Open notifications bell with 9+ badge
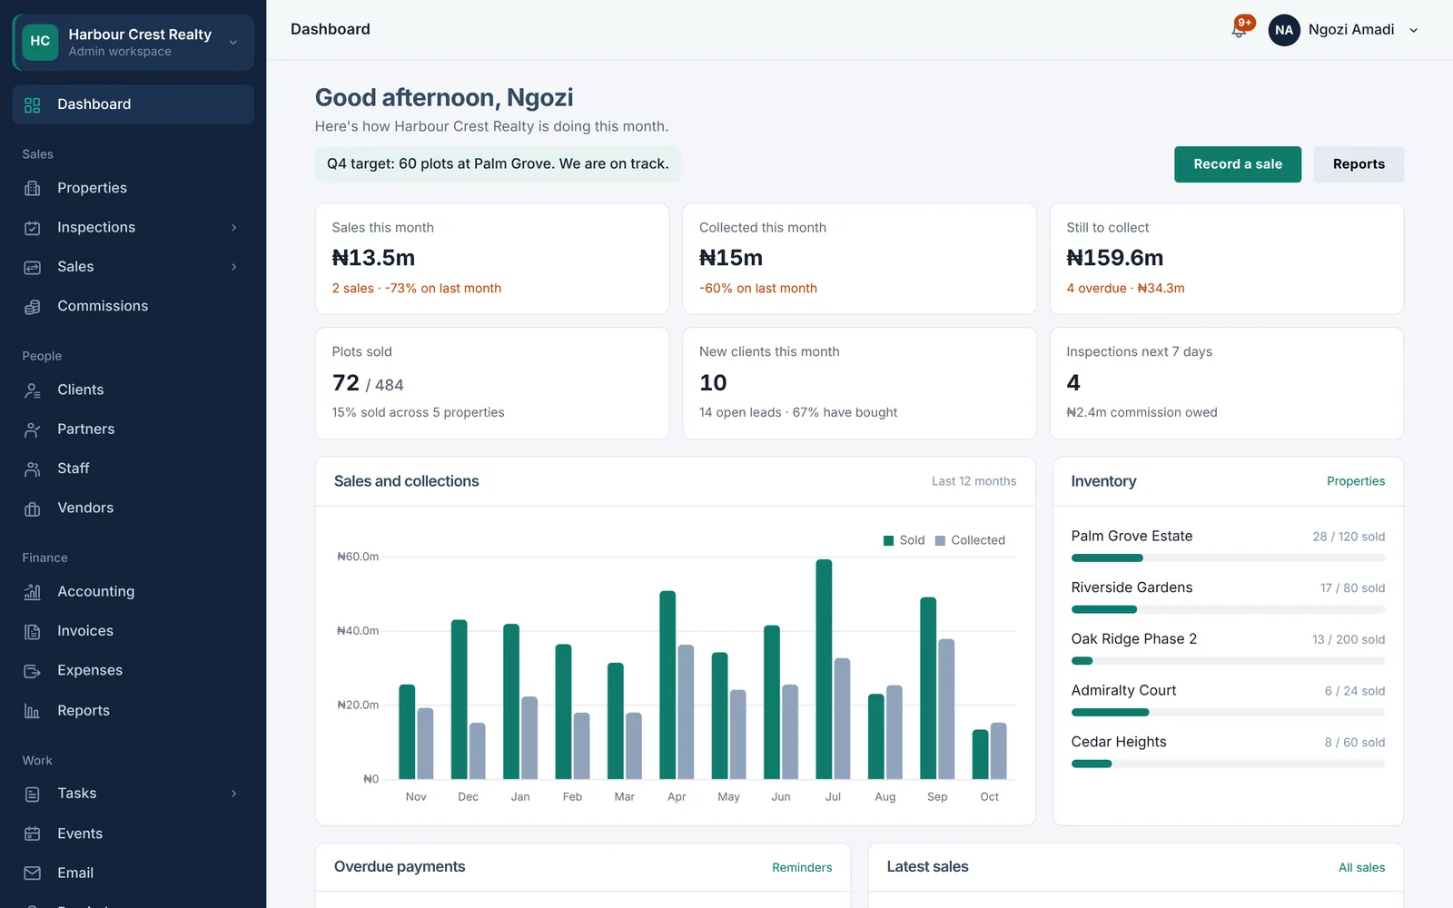 click(x=1240, y=29)
